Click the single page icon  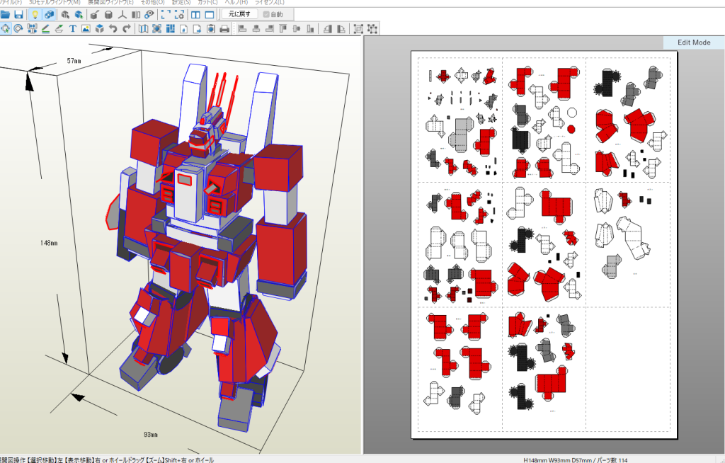tap(183, 29)
